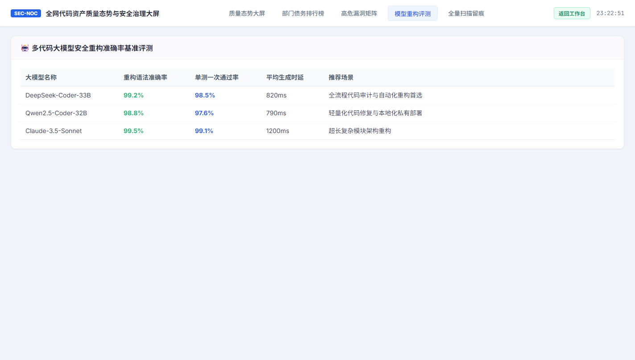The image size is (635, 360).
Task: Click the SEC-NOC badge
Action: pos(26,13)
